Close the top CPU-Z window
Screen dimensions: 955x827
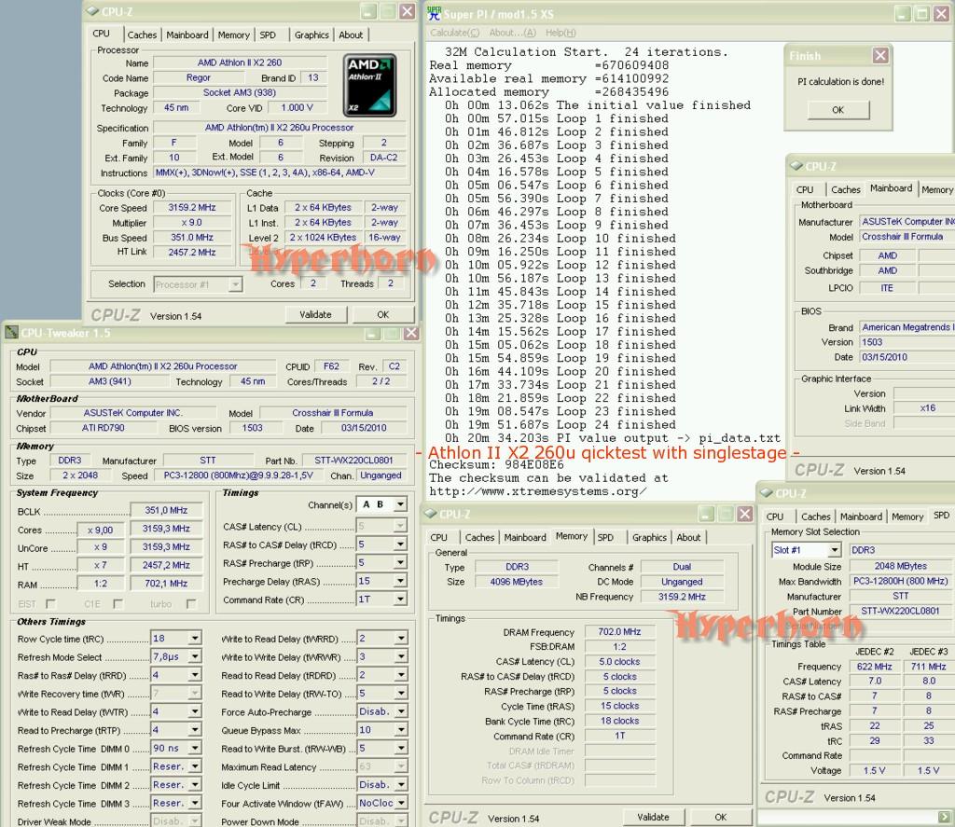click(x=408, y=11)
